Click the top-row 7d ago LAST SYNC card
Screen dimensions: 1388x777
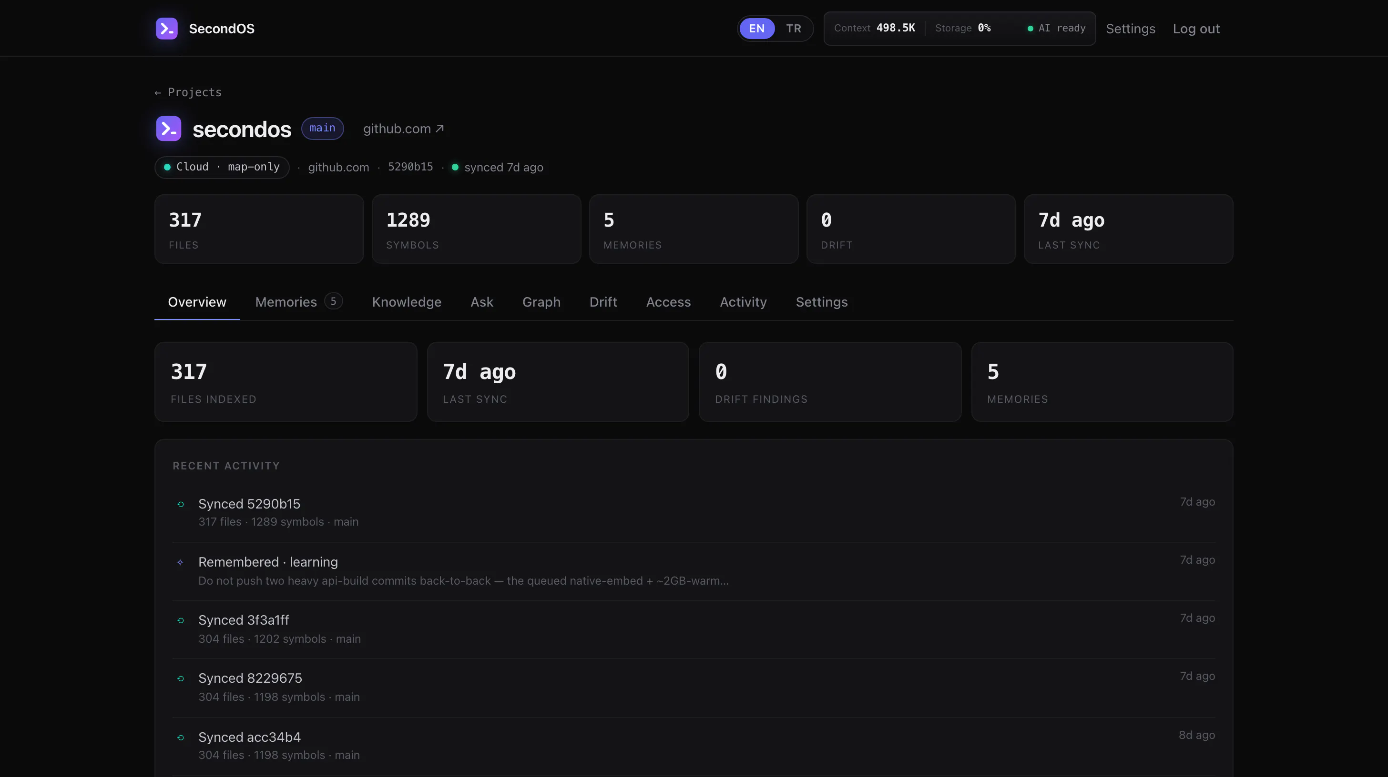(1128, 229)
